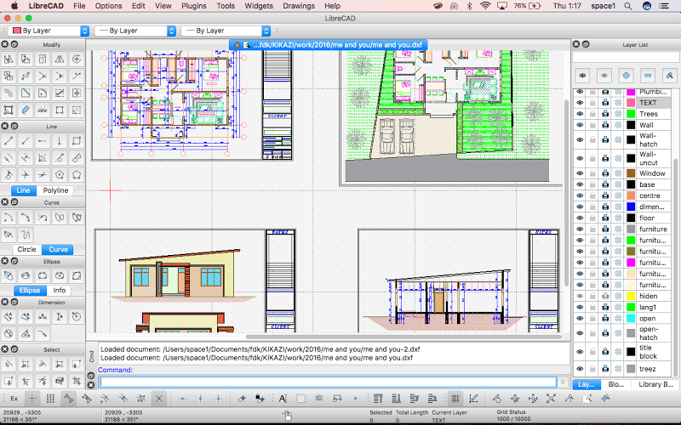The image size is (681, 425).
Task: Hide the Trees layer using its eye icon
Action: (x=580, y=114)
